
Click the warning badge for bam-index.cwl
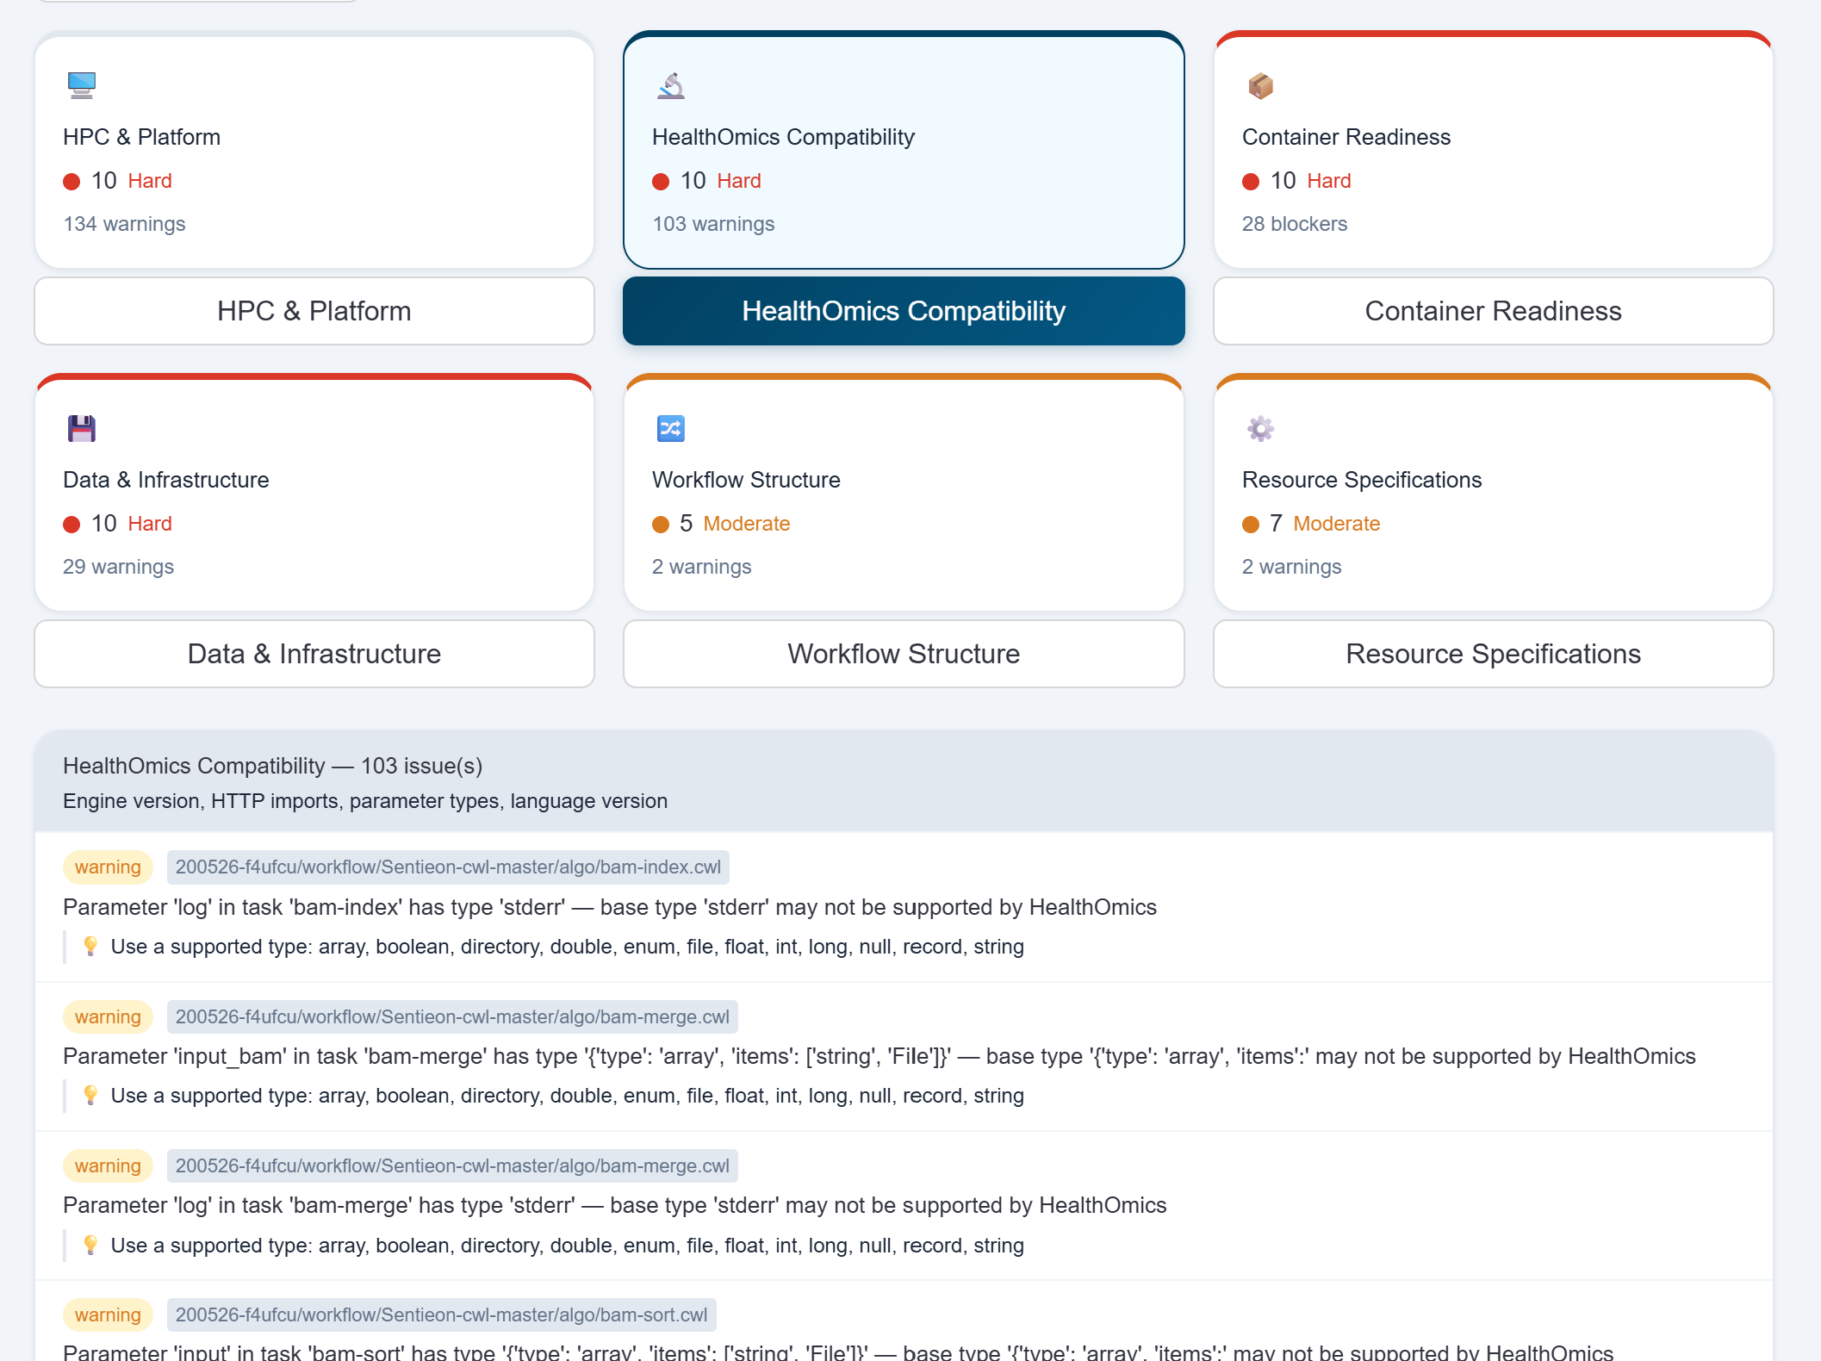(x=108, y=867)
